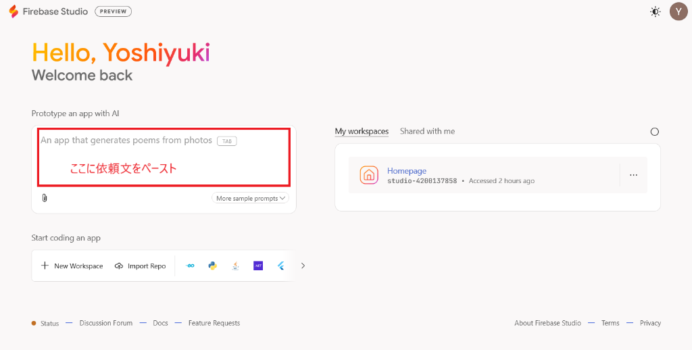
Task: Switch to My workspaces tab
Action: click(x=362, y=131)
